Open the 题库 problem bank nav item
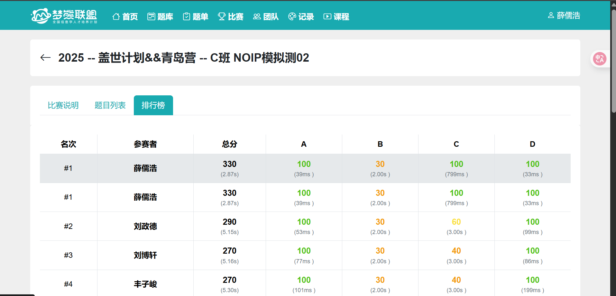Screen dimensions: 616x296 pyautogui.click(x=160, y=17)
